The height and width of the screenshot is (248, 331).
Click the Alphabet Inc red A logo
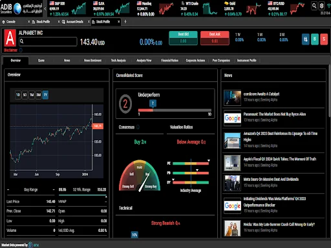point(10,38)
